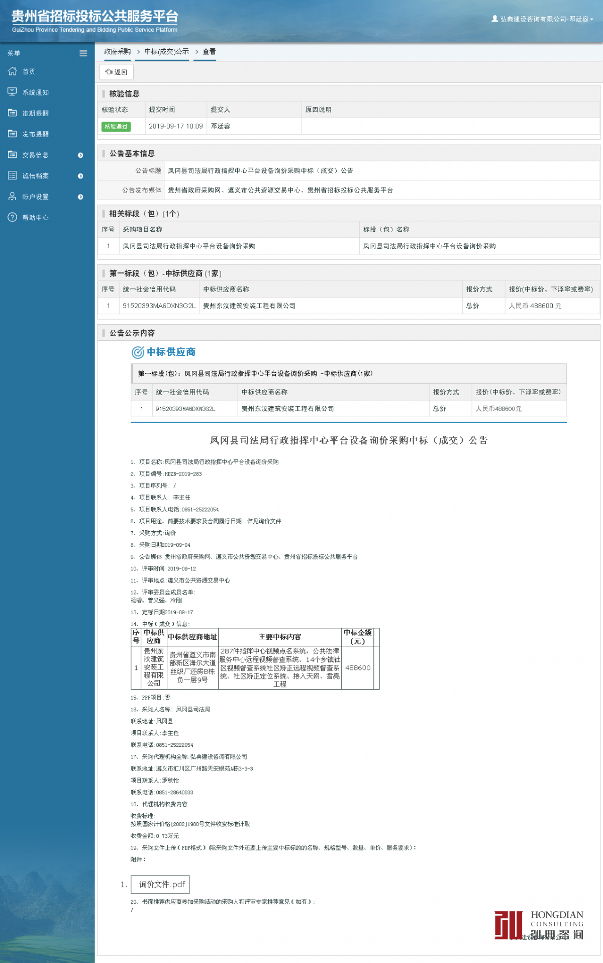The height and width of the screenshot is (963, 603).
Task: Click the line 评审地点:遵义市公共资源交易中心
Action: [180, 581]
